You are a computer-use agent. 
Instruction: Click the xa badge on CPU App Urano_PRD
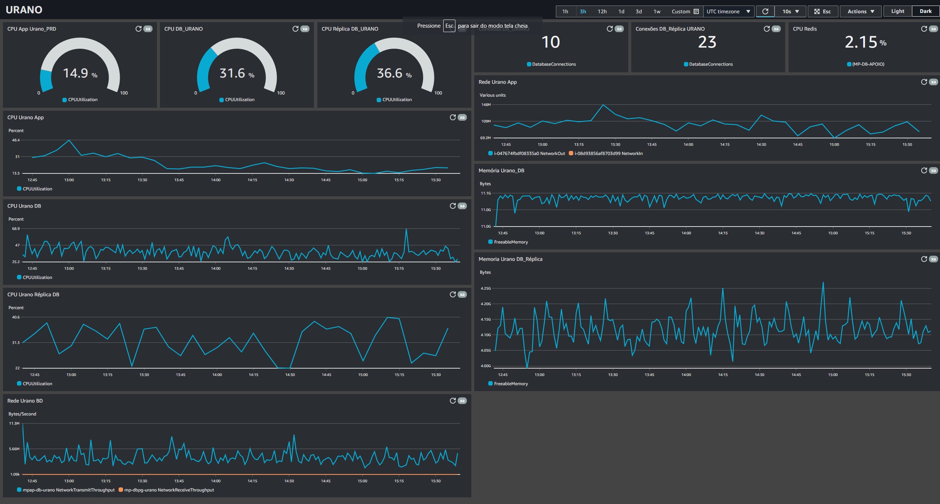[x=148, y=29]
